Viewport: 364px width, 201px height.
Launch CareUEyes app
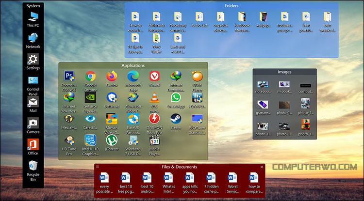tap(90, 119)
